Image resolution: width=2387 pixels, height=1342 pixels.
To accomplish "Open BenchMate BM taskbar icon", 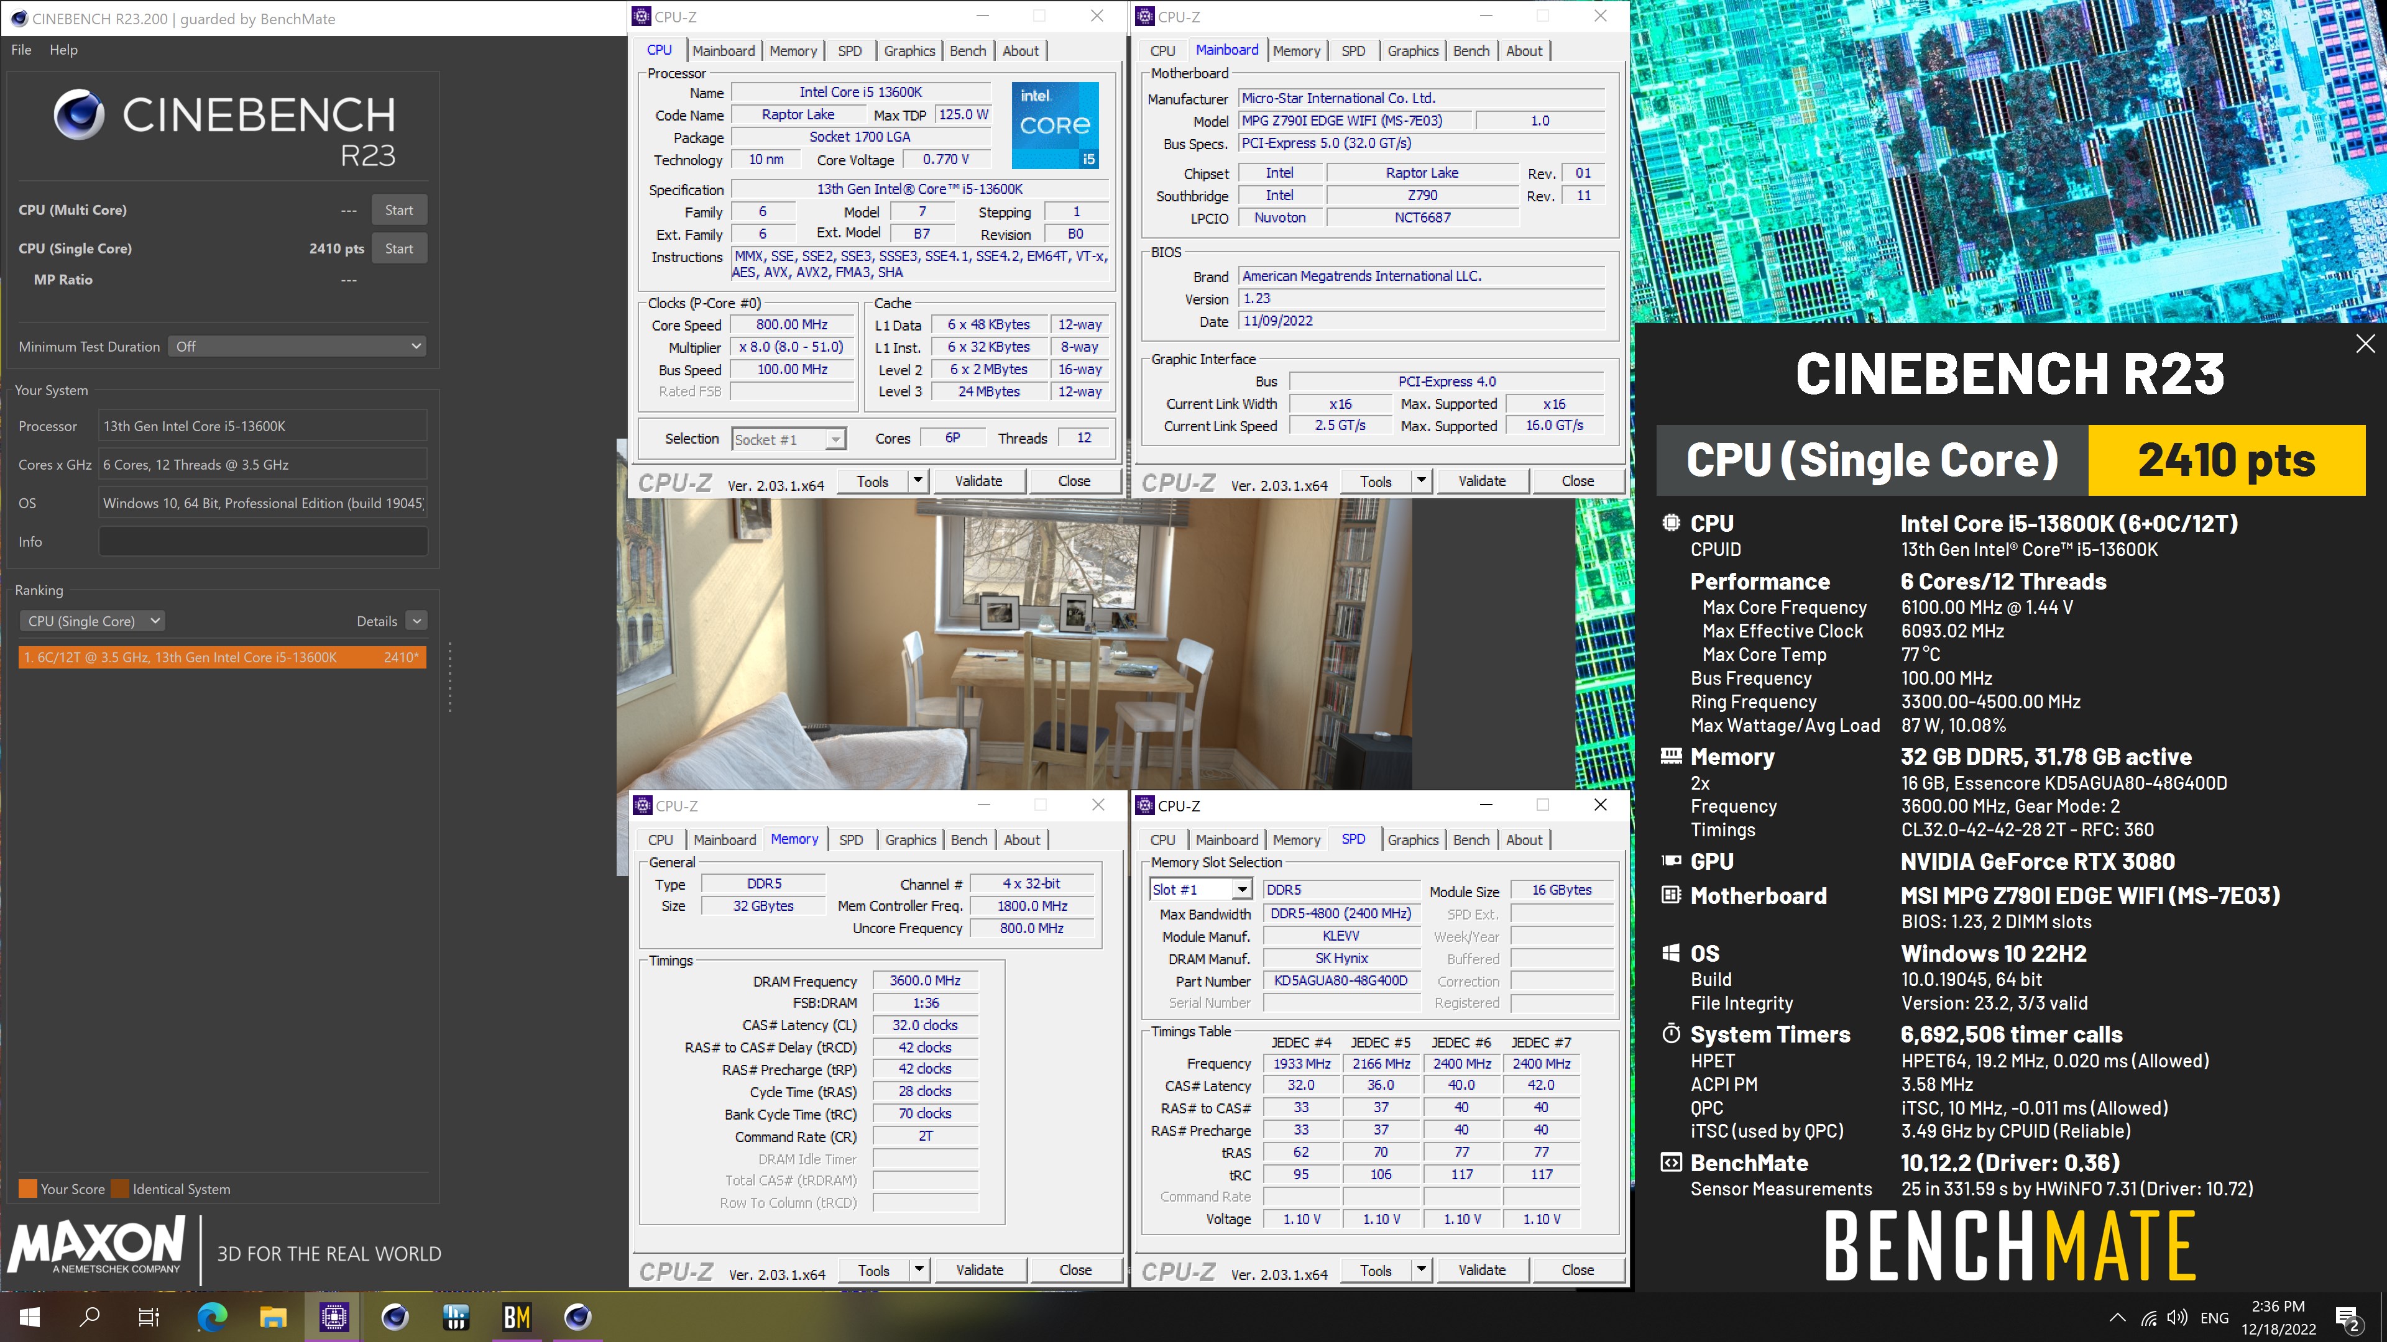I will coord(516,1316).
